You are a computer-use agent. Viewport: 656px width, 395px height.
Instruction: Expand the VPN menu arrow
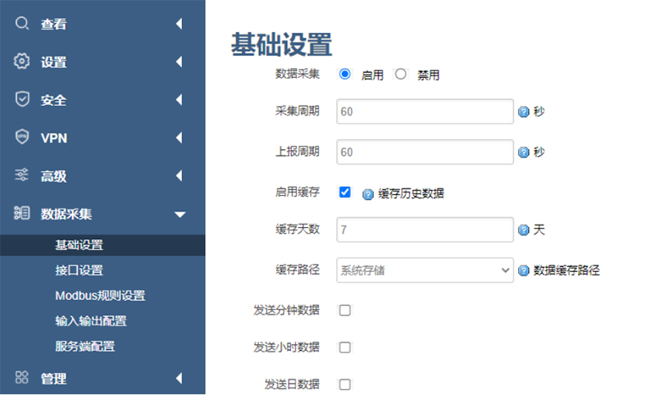pos(179,138)
